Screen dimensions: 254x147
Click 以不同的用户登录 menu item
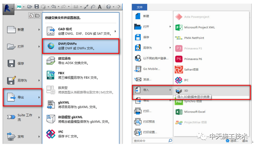[153, 58]
